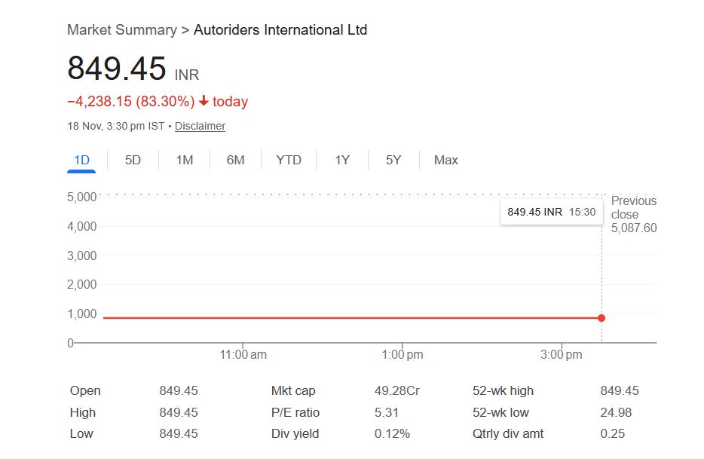Switch to the 5D chart tab
The width and height of the screenshot is (704, 459).
tap(133, 160)
